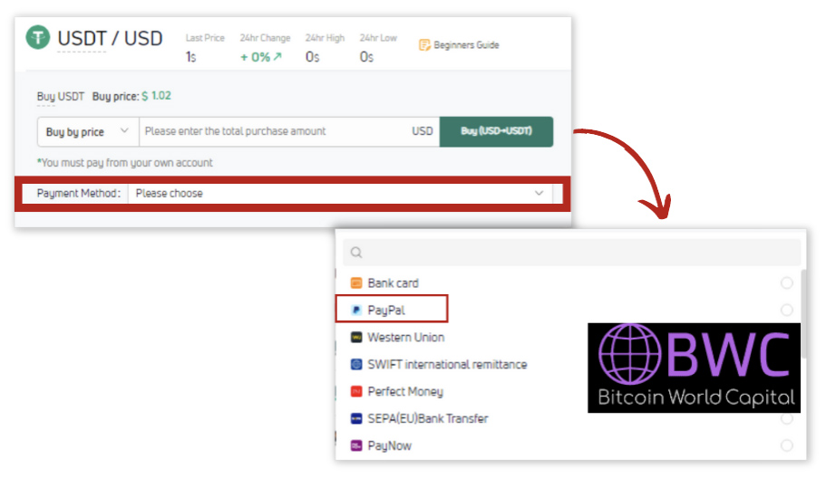The width and height of the screenshot is (826, 478).
Task: Click the SWIFT globe icon
Action: click(x=356, y=365)
